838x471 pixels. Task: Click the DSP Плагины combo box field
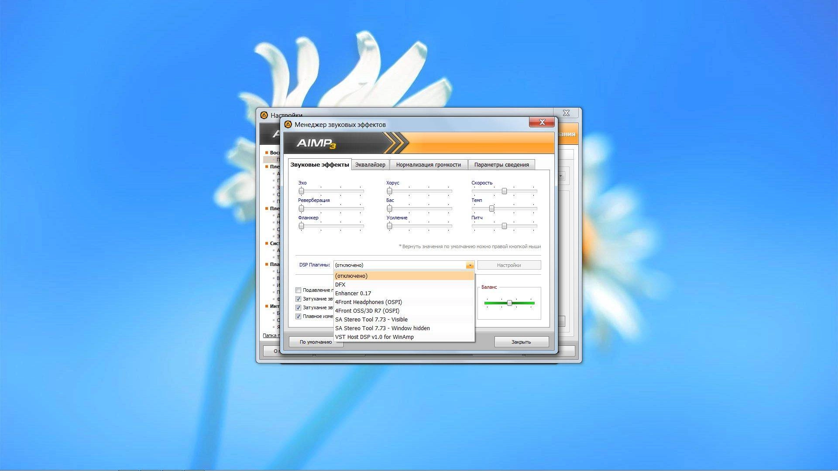point(404,265)
